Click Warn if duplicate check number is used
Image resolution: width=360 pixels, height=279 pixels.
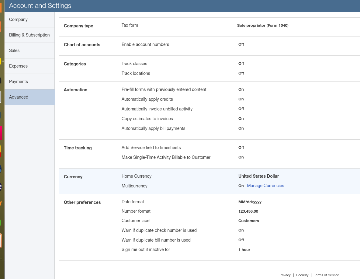click(159, 230)
